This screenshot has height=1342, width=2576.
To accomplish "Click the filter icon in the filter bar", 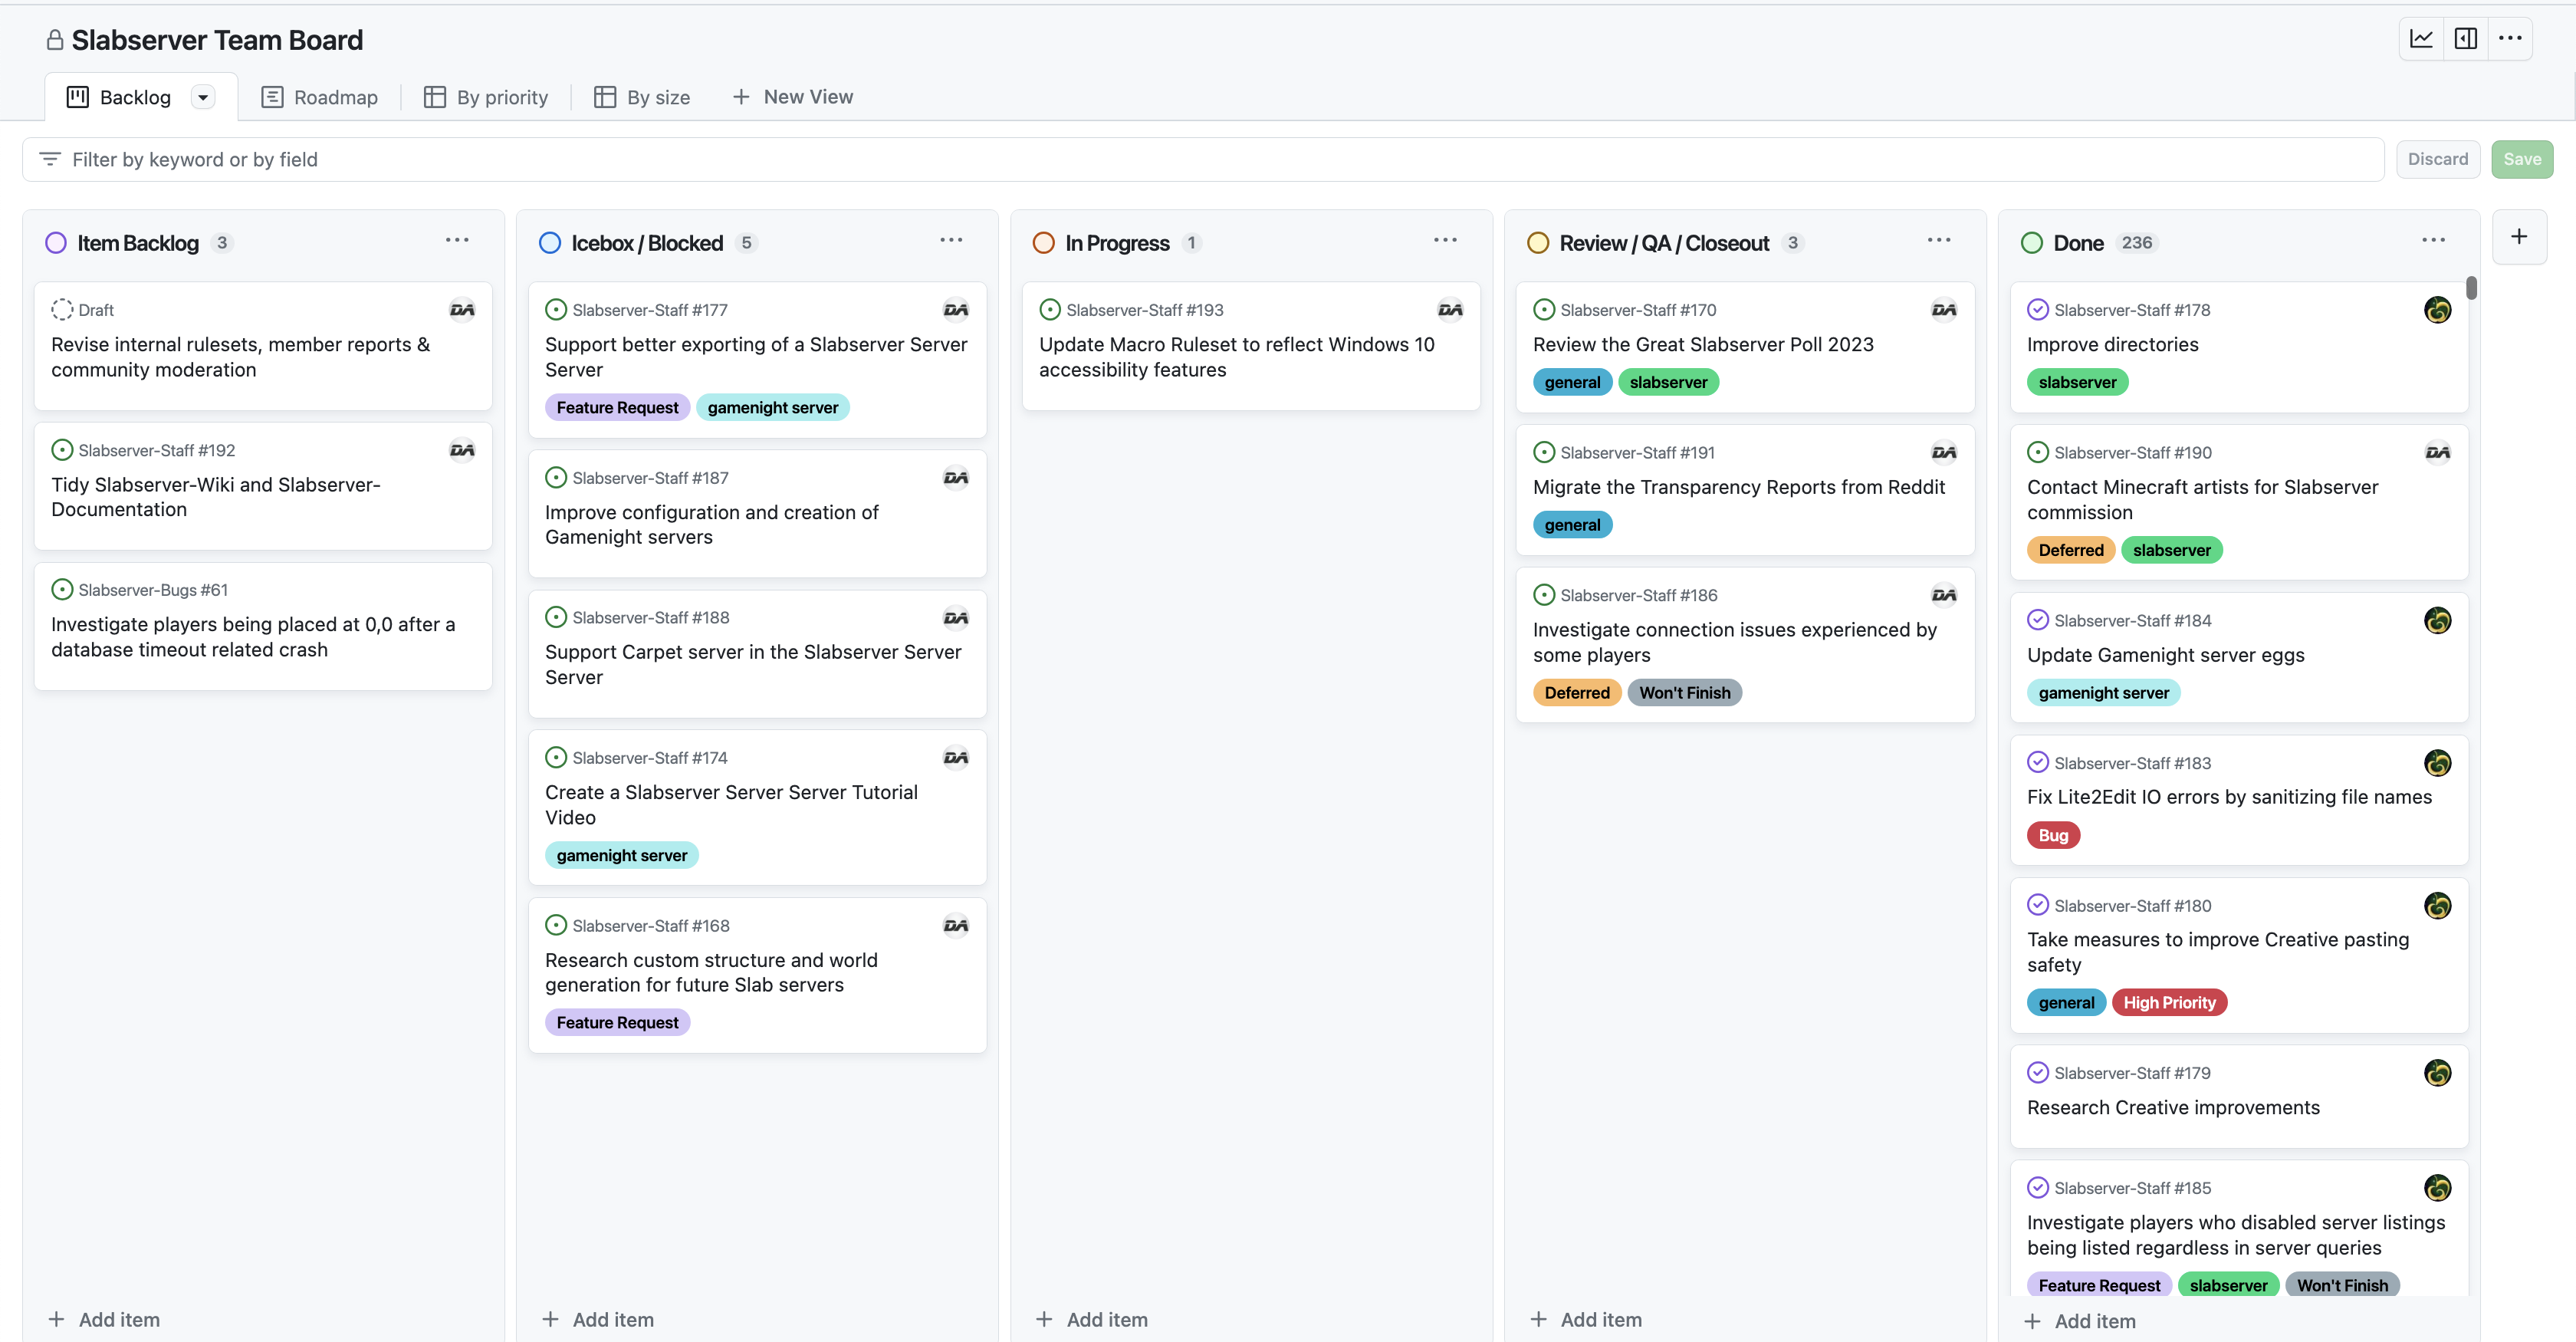I will (49, 159).
